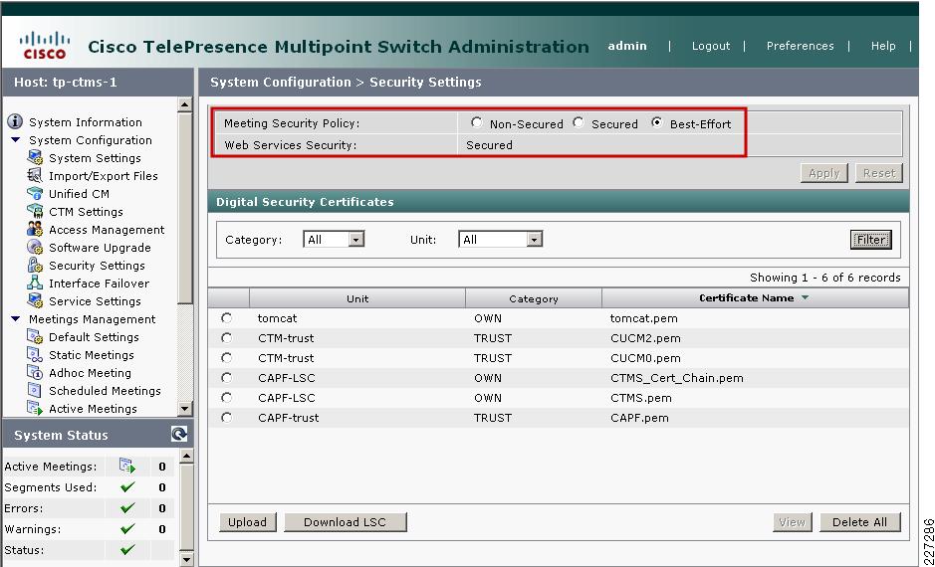Toggle sort arrow on Certificate Name
Image resolution: width=935 pixels, height=567 pixels.
click(805, 297)
